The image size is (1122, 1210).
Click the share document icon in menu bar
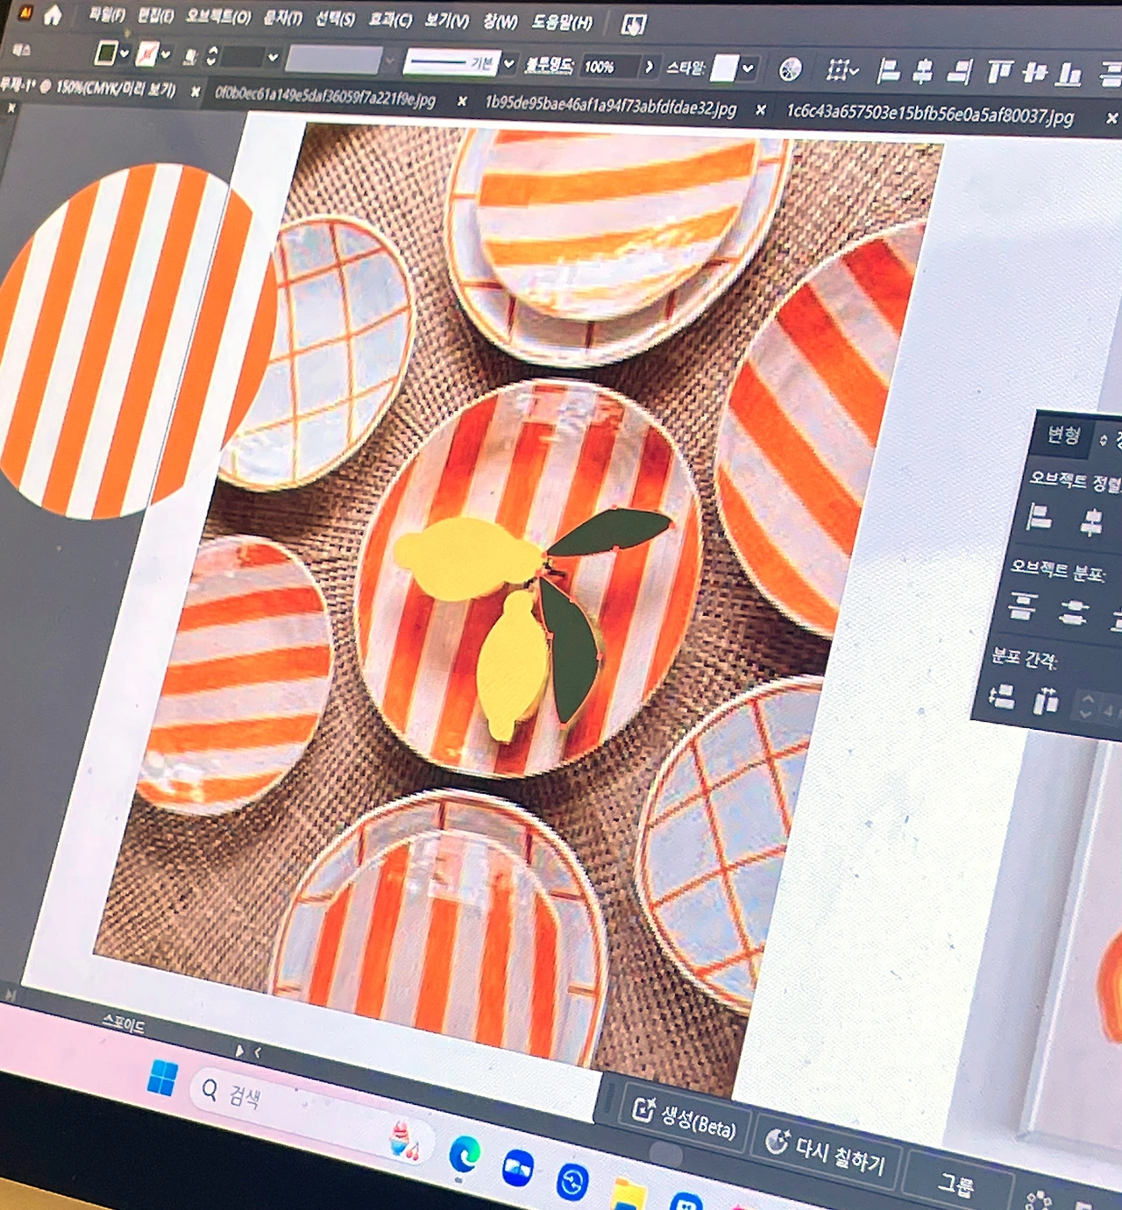click(x=633, y=25)
